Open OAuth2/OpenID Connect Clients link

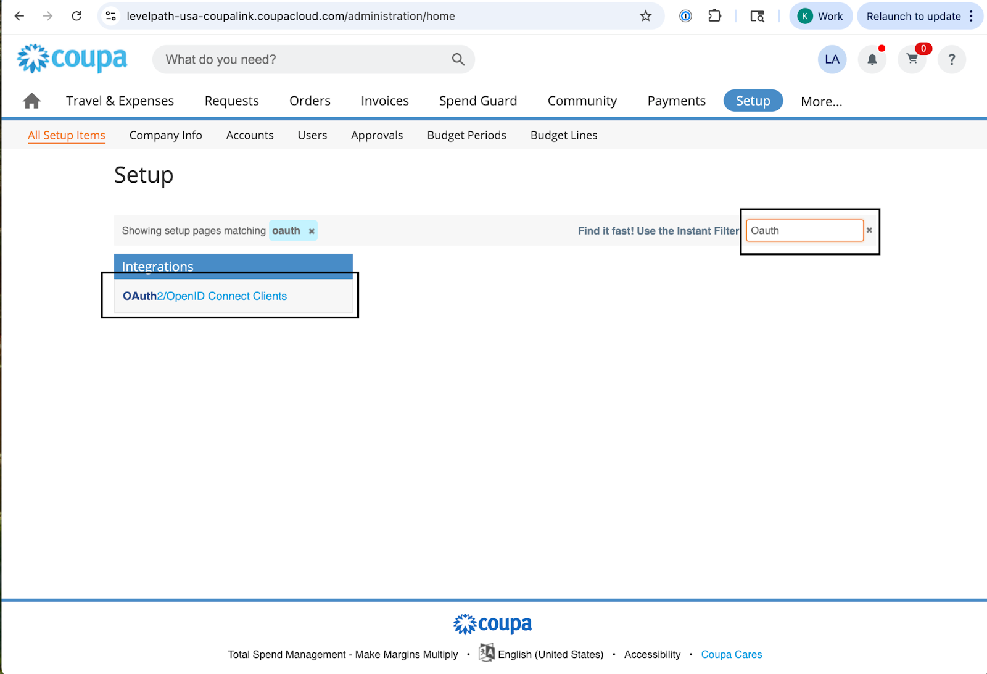coord(205,296)
